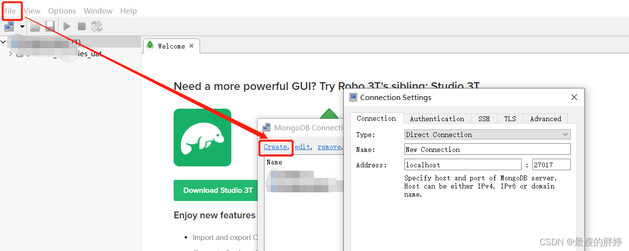Screen dimensions: 629x251
Task: Switch to the Advanced tab
Action: tap(545, 119)
